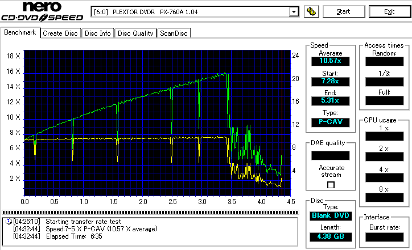Click the Nero CD-DVD Speed logo
The width and height of the screenshot is (412, 250).
pos(42,11)
